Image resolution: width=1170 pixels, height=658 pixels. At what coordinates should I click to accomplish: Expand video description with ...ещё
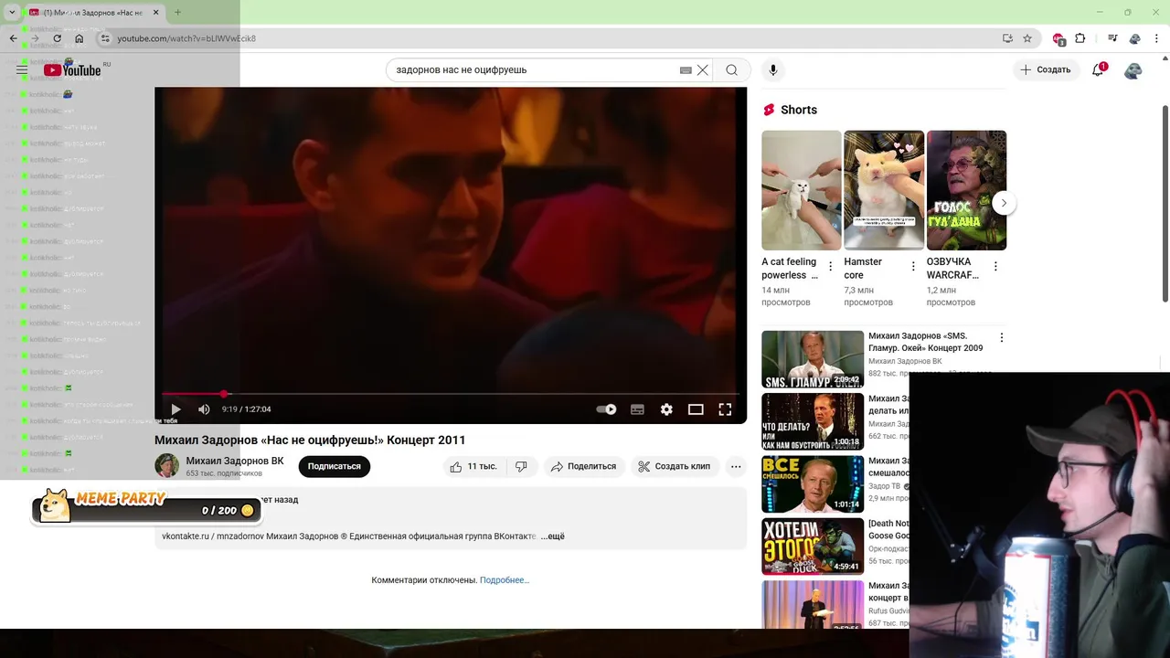(553, 536)
